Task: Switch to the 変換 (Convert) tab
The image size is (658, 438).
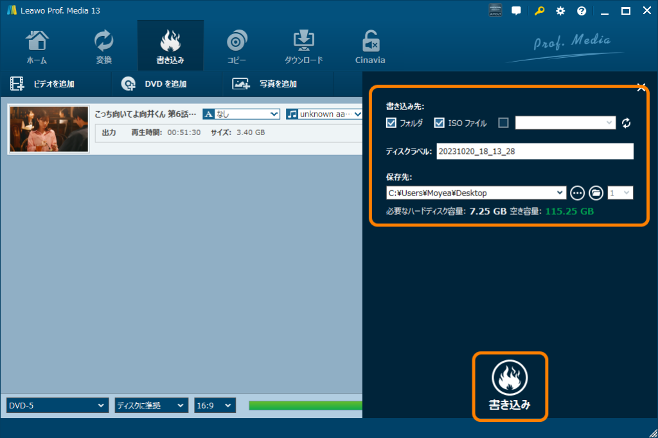Action: 103,45
